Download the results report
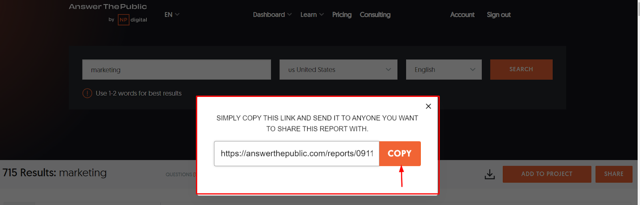This screenshot has height=205, width=640. click(x=490, y=175)
